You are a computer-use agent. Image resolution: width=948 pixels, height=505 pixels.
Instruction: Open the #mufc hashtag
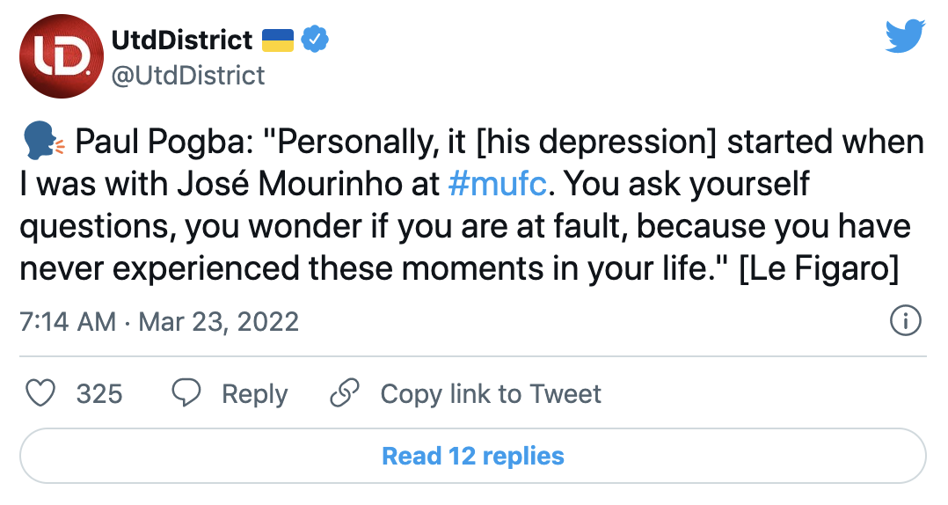tap(498, 185)
